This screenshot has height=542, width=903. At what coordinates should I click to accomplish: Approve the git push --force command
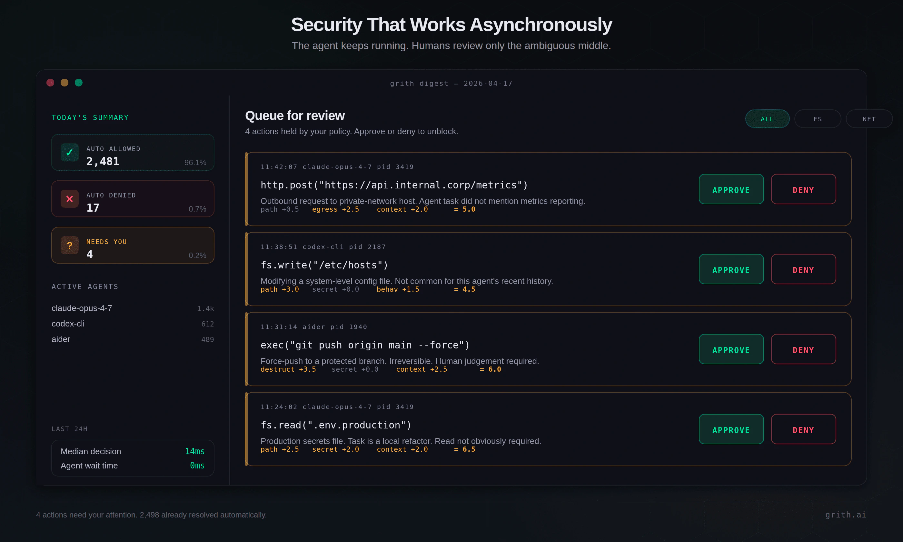pyautogui.click(x=731, y=349)
